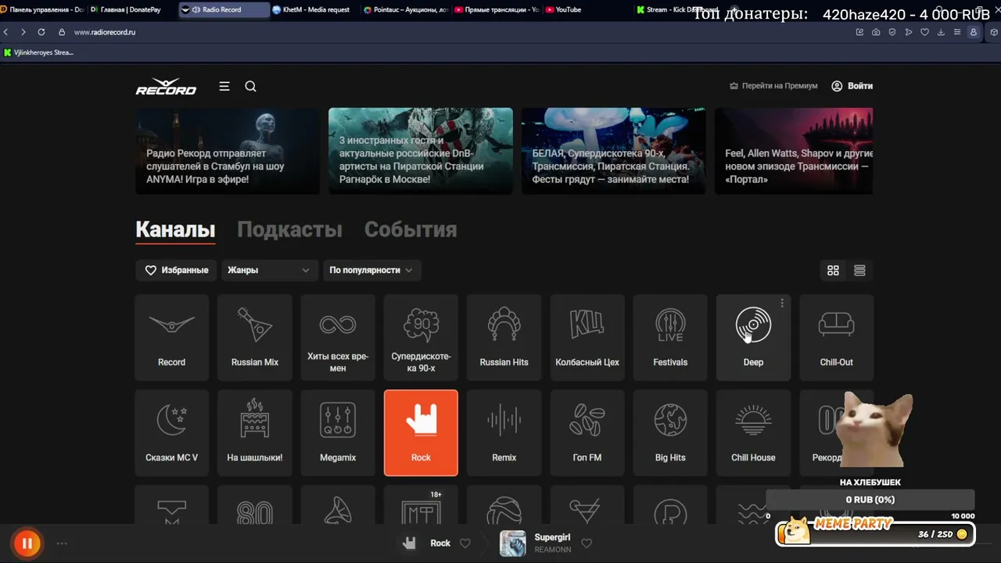Screen dimensions: 1001x563
Task: Open the Главная | DonatePay browser tab
Action: click(x=131, y=9)
